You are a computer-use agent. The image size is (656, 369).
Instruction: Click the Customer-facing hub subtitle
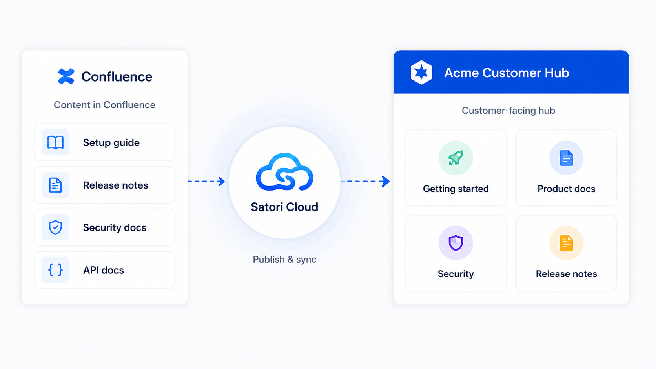coord(508,111)
